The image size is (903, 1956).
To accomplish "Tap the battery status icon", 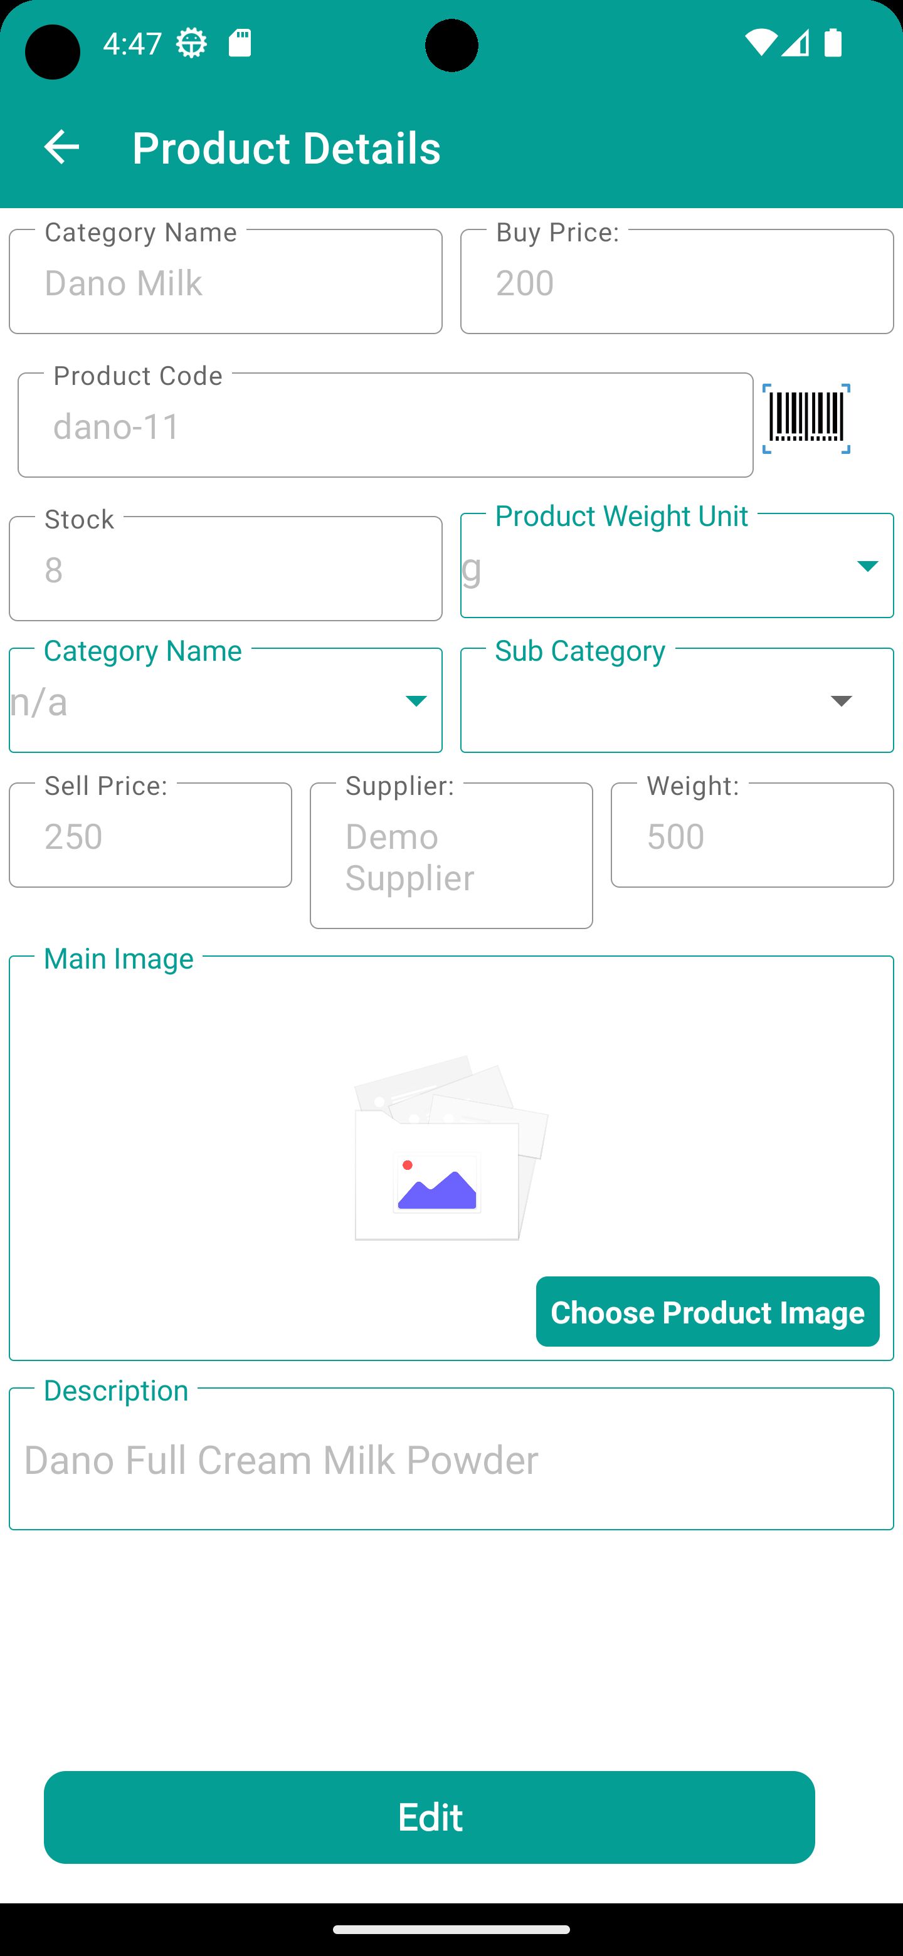I will pos(833,43).
